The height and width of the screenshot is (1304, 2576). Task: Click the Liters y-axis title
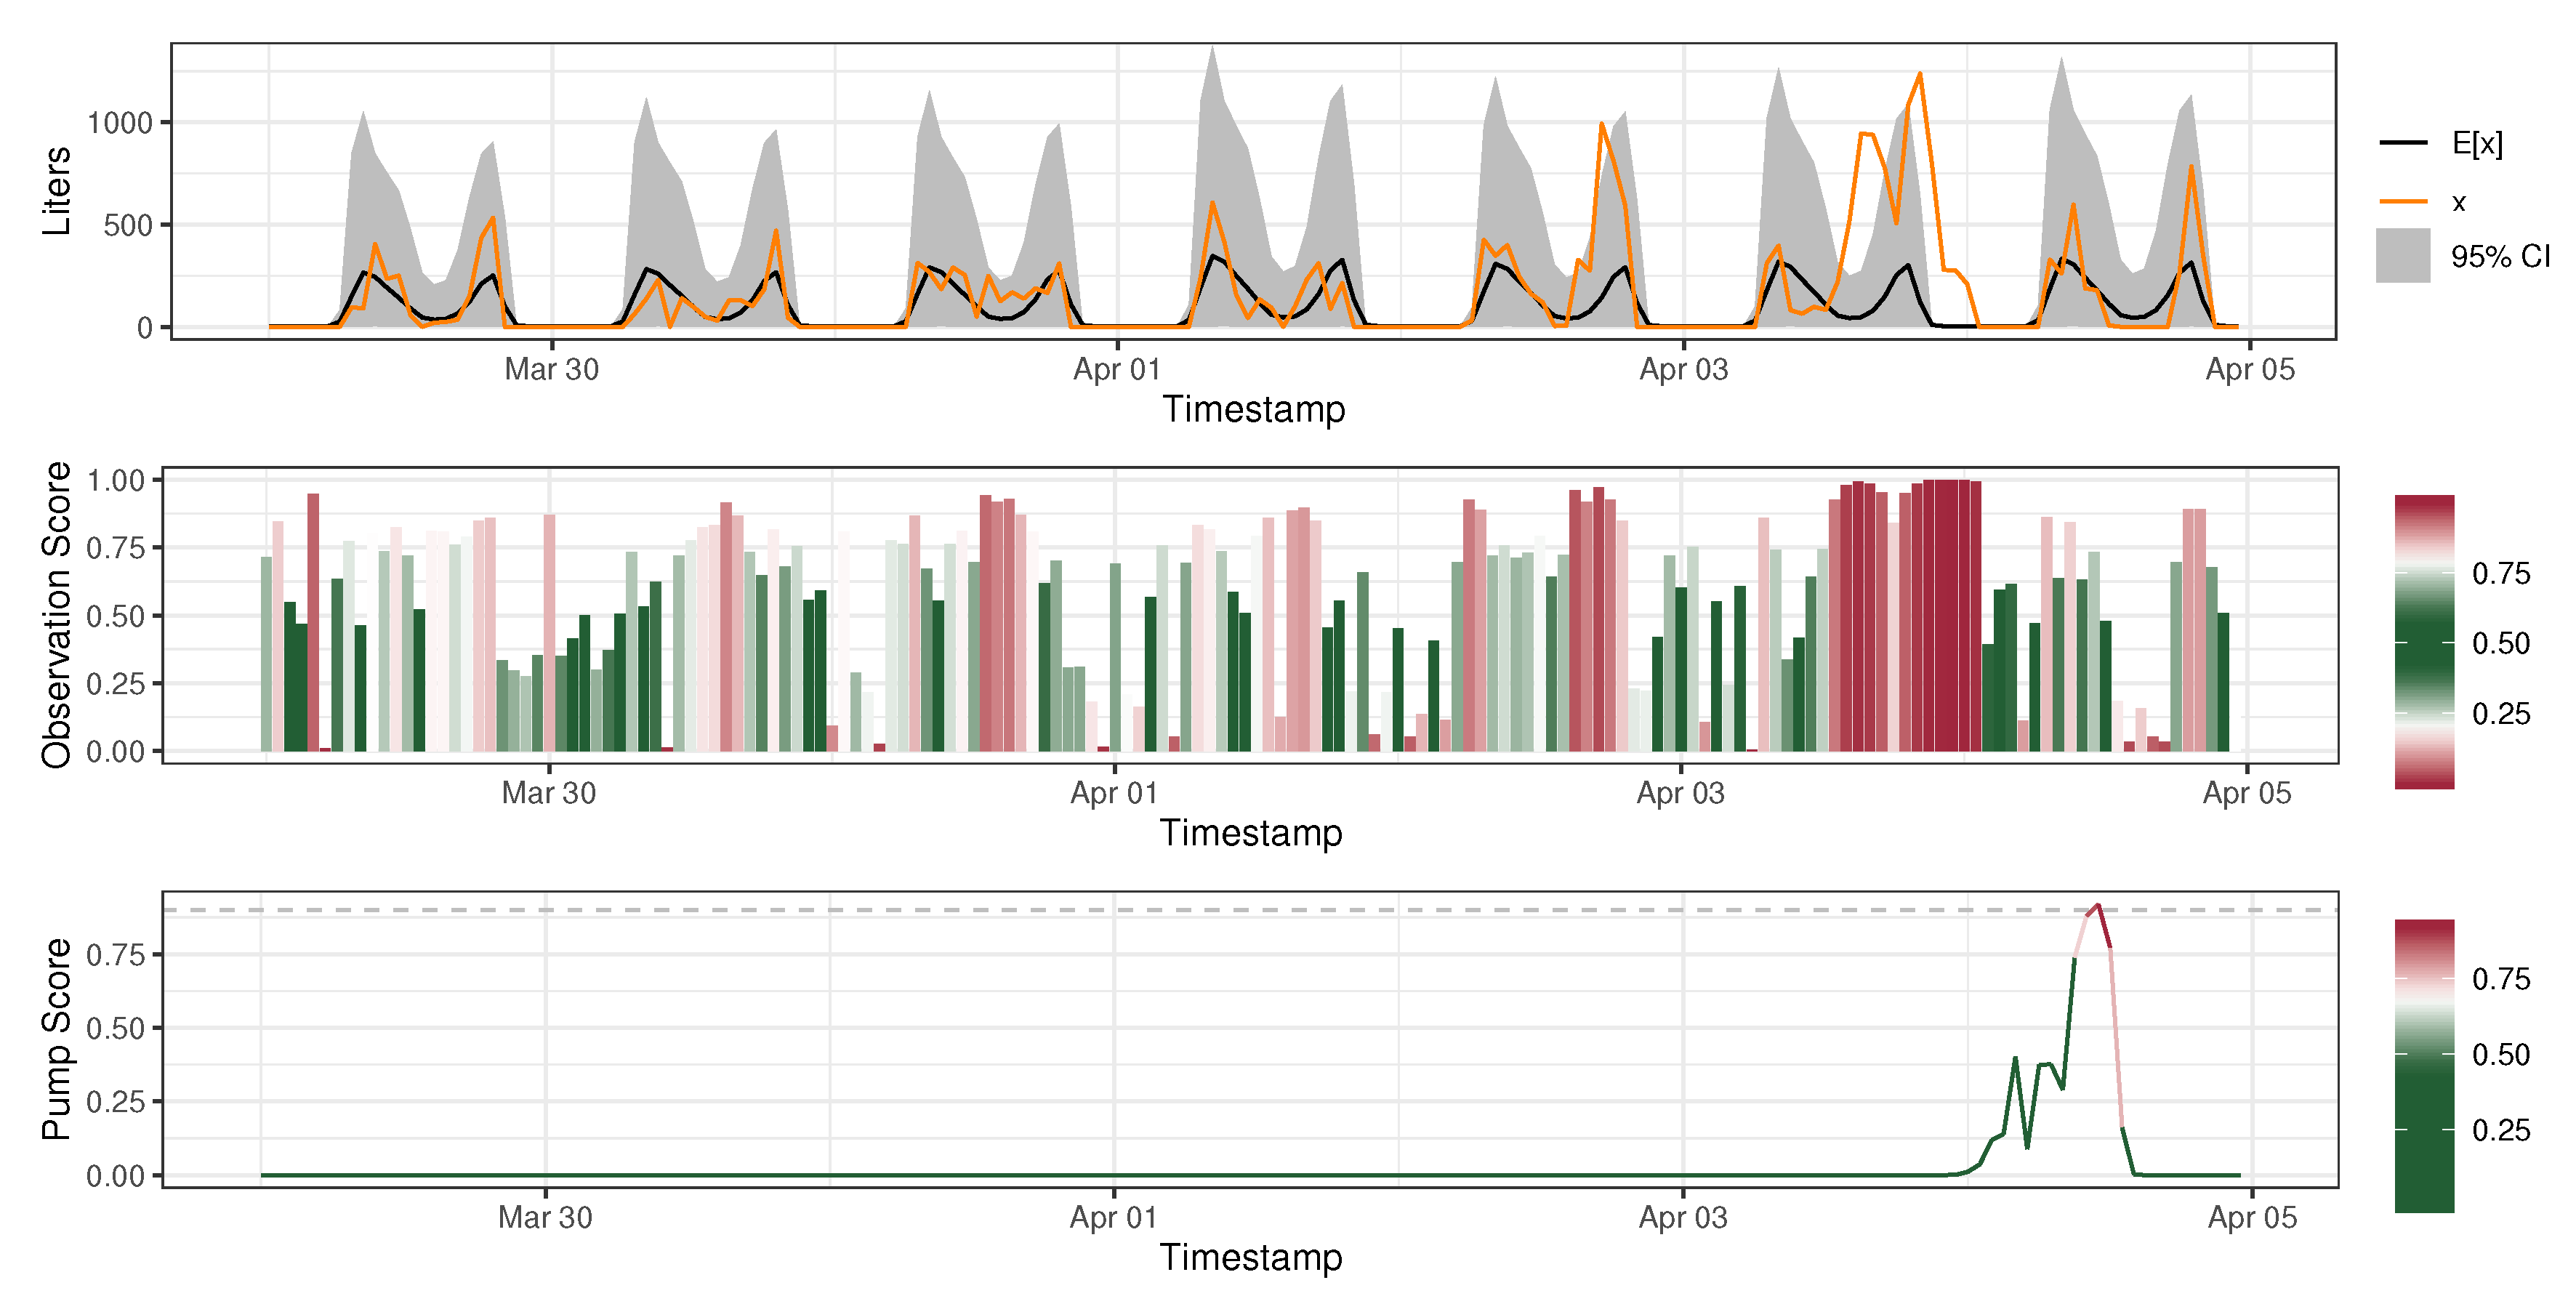click(x=56, y=190)
